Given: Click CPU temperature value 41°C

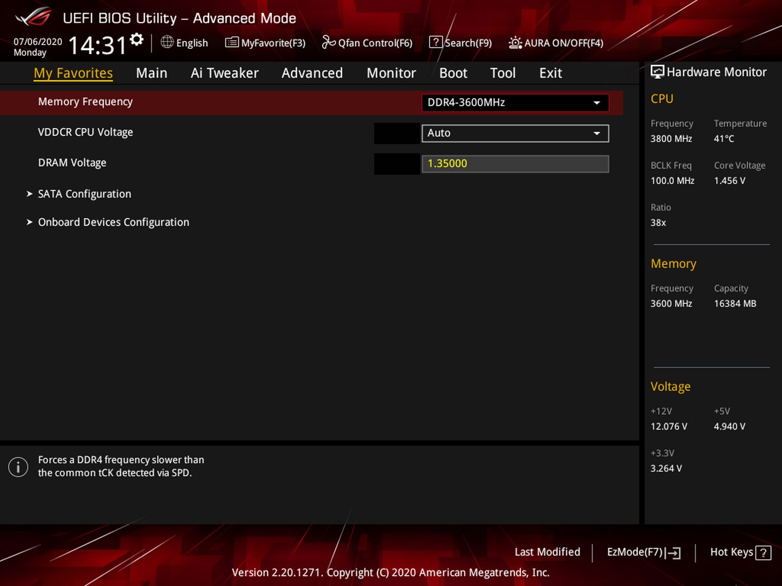Looking at the screenshot, I should 724,138.
